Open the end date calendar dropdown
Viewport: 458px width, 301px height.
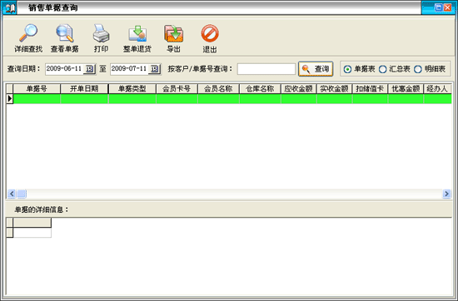click(x=154, y=69)
